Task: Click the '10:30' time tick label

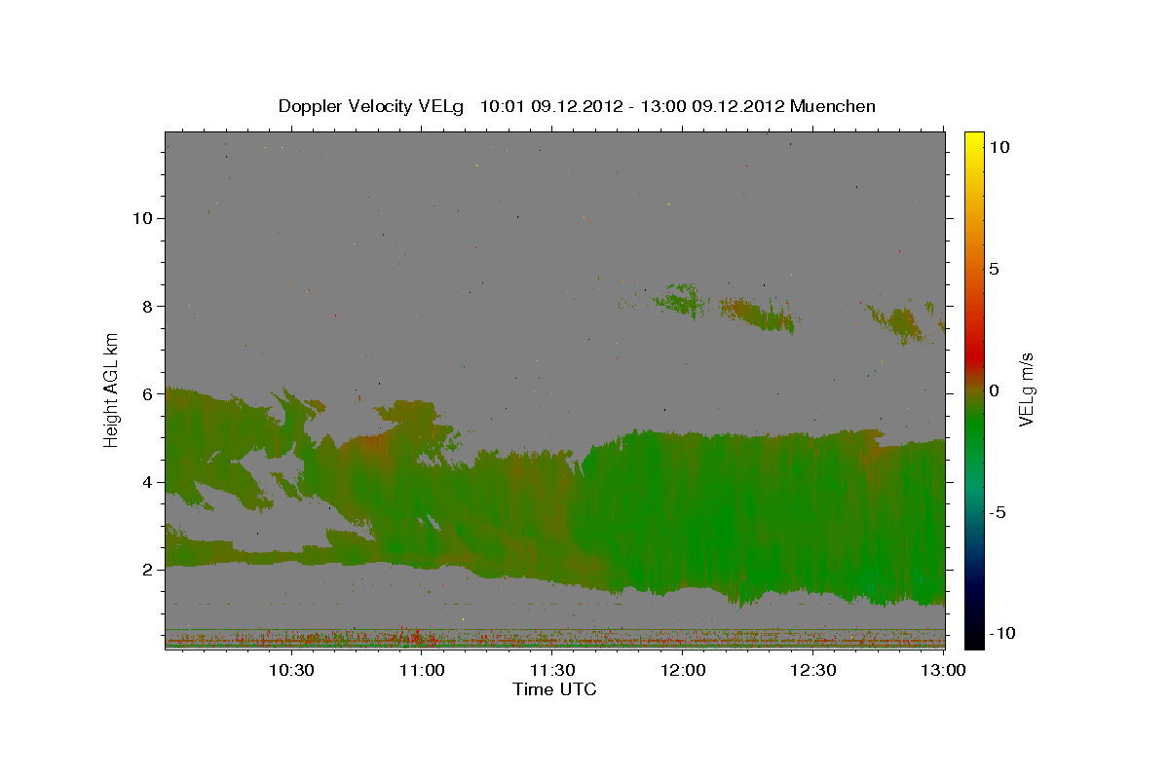Action: coord(290,670)
